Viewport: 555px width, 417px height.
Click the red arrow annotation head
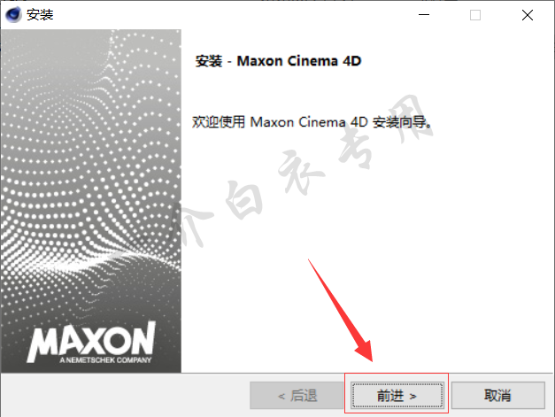365,351
